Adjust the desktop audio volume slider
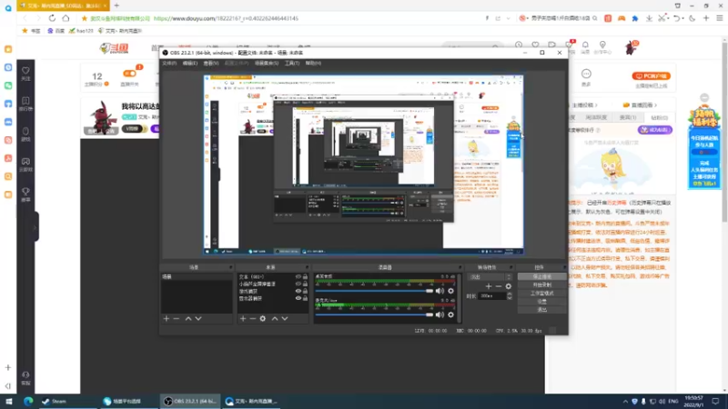 (374, 291)
